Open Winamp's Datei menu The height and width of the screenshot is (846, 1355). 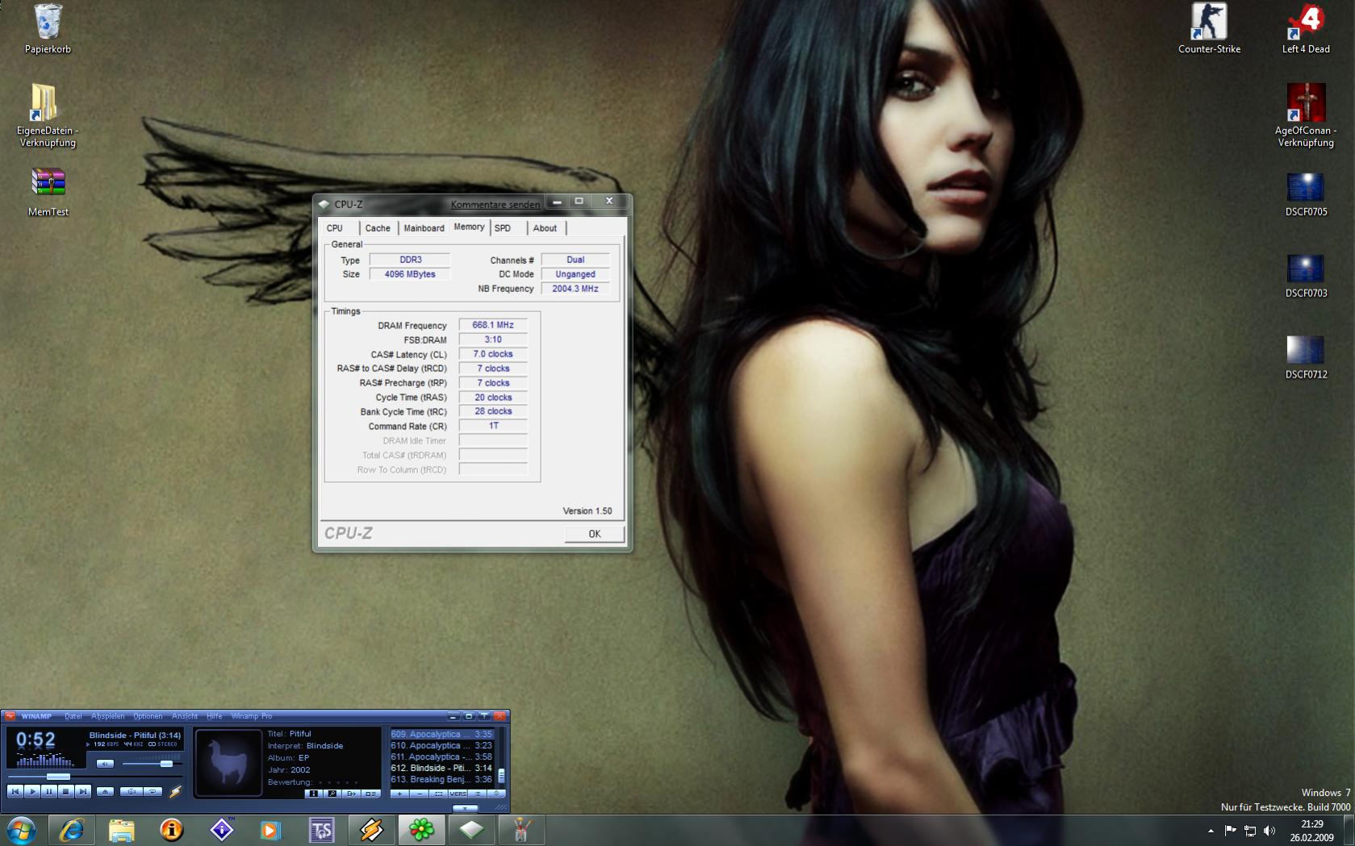[x=73, y=716]
